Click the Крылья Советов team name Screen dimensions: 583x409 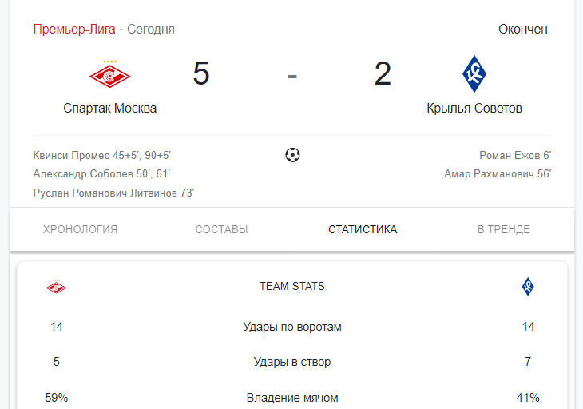tap(474, 108)
